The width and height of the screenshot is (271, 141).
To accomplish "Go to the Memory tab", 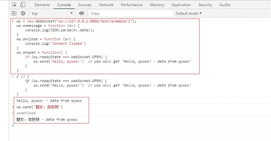I will [157, 5].
